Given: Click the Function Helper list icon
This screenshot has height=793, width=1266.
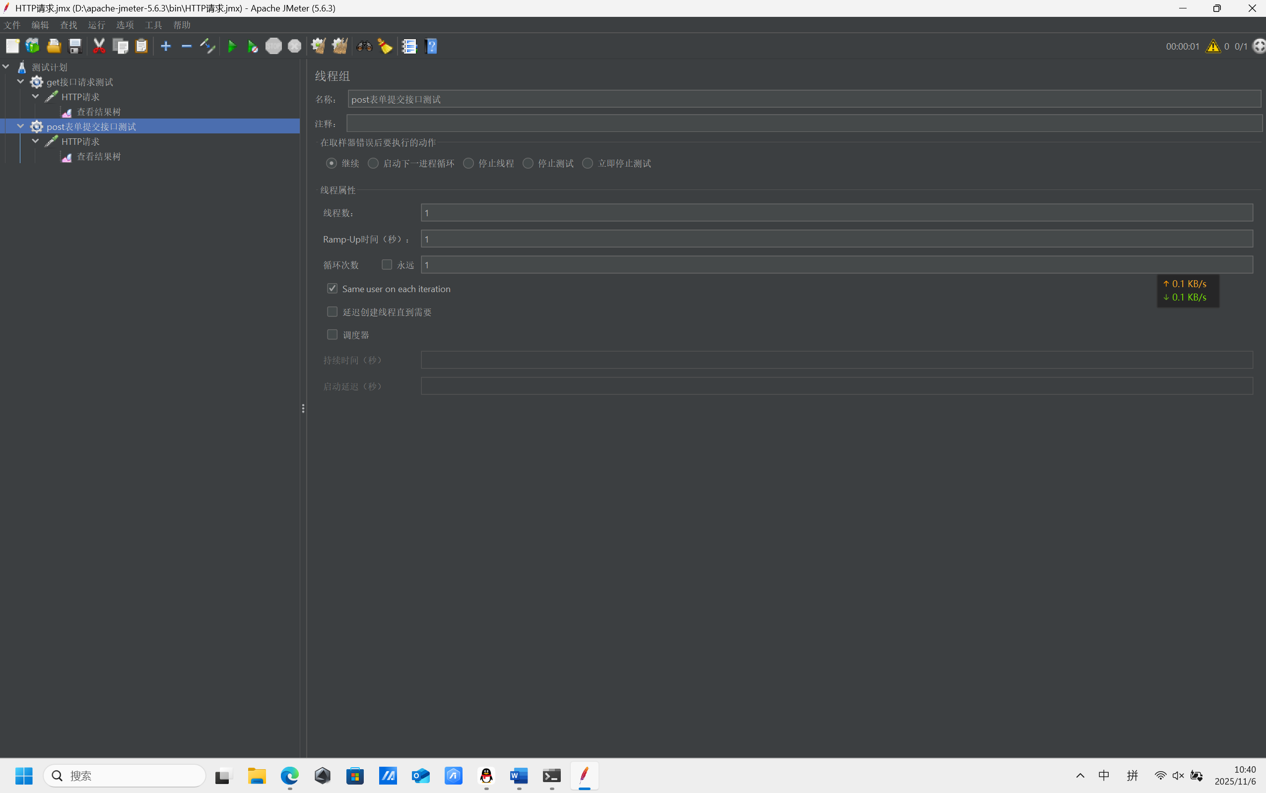Looking at the screenshot, I should pyautogui.click(x=409, y=46).
